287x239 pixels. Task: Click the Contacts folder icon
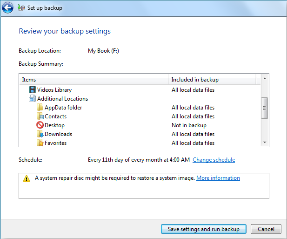40,116
